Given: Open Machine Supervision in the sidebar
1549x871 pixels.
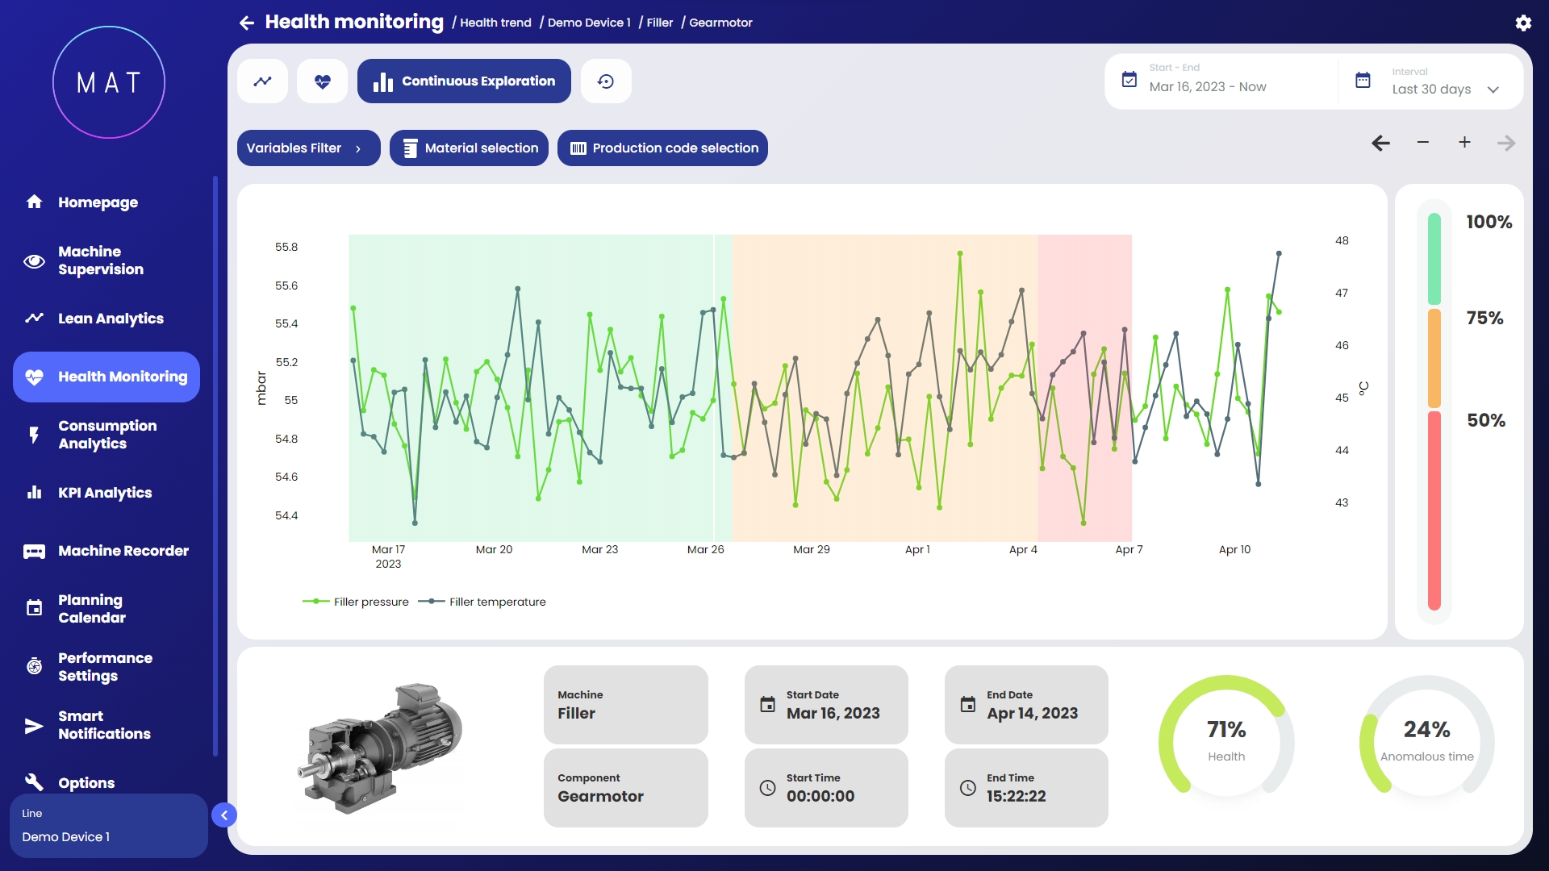Looking at the screenshot, I should [101, 260].
